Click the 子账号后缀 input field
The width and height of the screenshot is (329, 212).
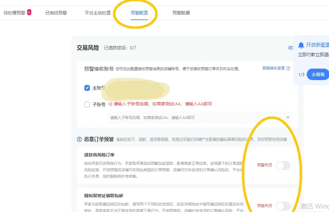[x=200, y=117]
